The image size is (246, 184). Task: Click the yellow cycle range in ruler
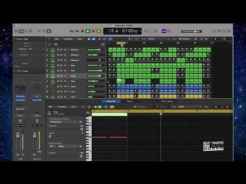121,43
